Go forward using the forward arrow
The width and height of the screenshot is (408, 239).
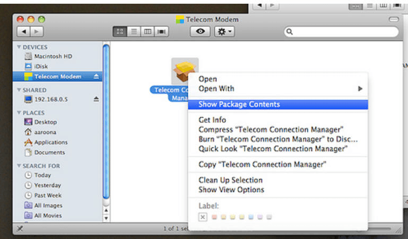point(38,32)
